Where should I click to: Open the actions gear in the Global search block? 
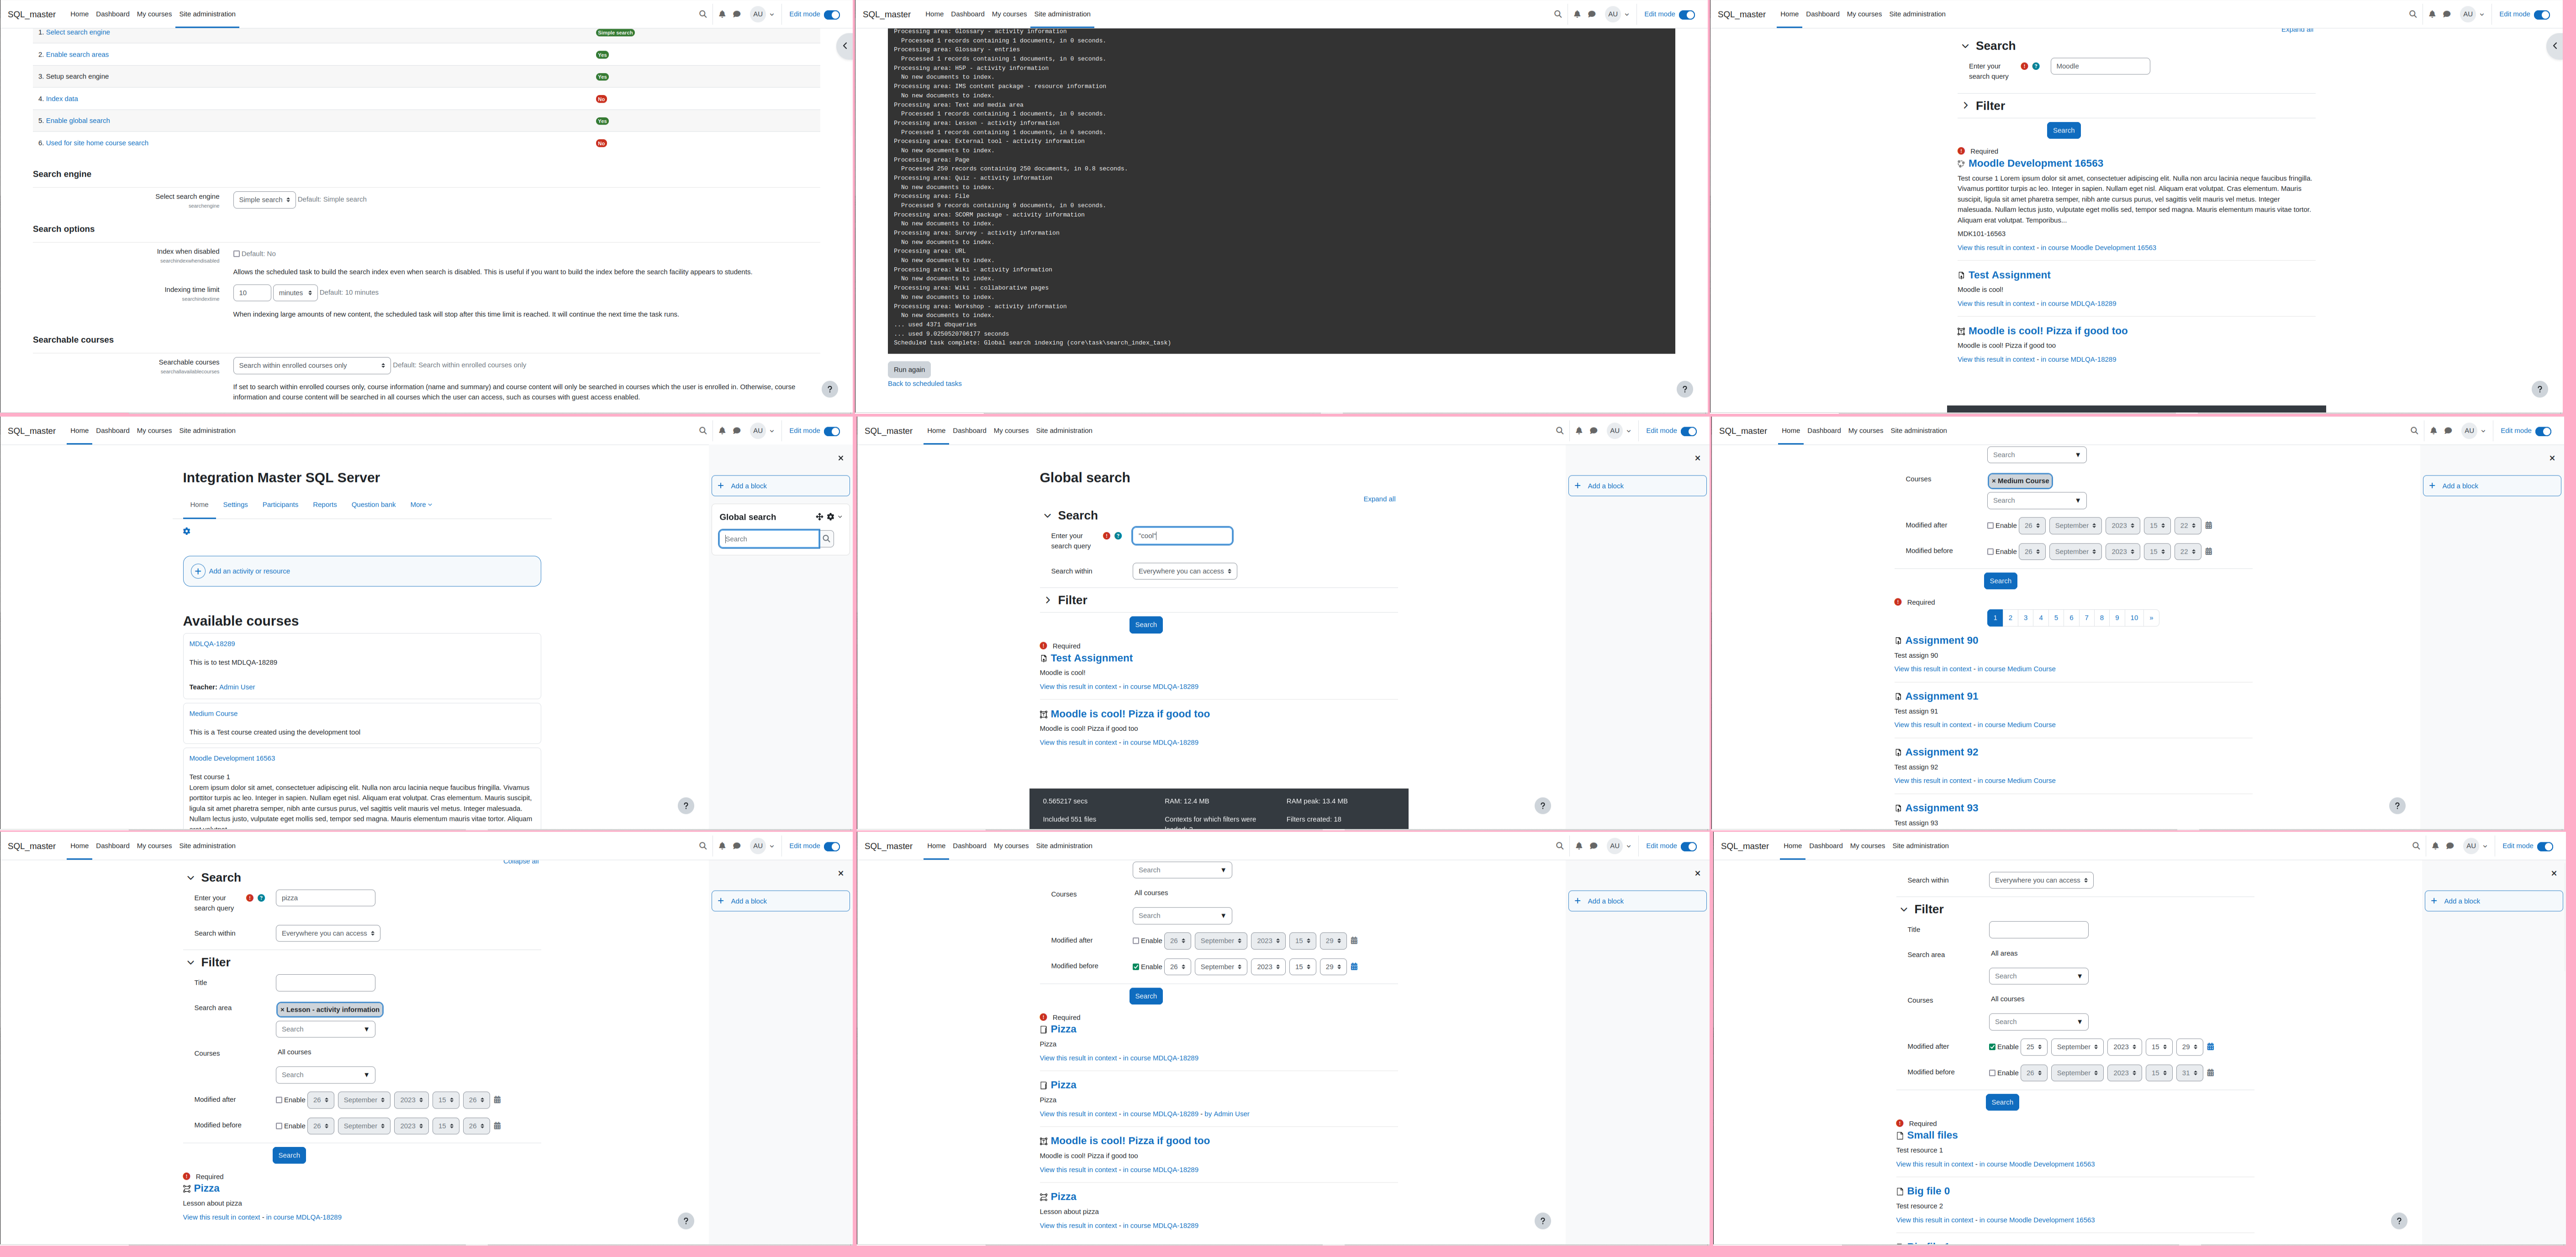(x=830, y=517)
